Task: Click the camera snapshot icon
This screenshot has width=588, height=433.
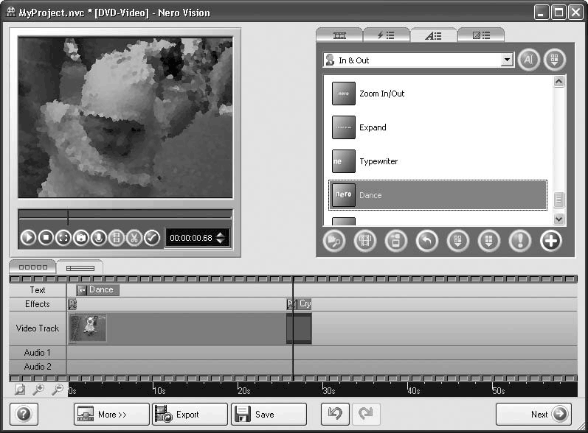Action: pyautogui.click(x=81, y=238)
